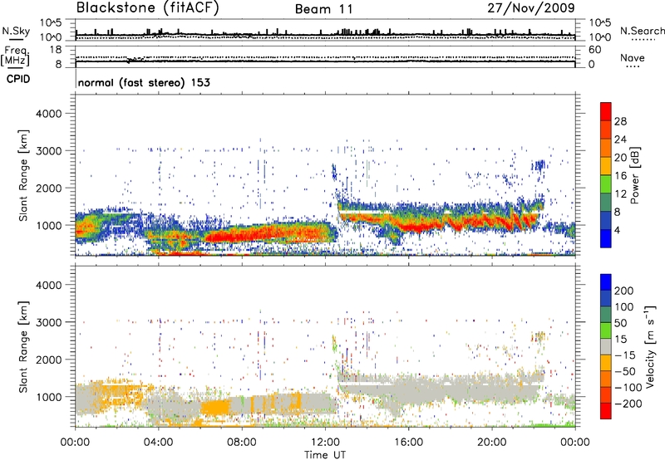Click the 'Velocity [m s-1]' colorbar label
The height and width of the screenshot is (460, 665).
click(x=650, y=346)
